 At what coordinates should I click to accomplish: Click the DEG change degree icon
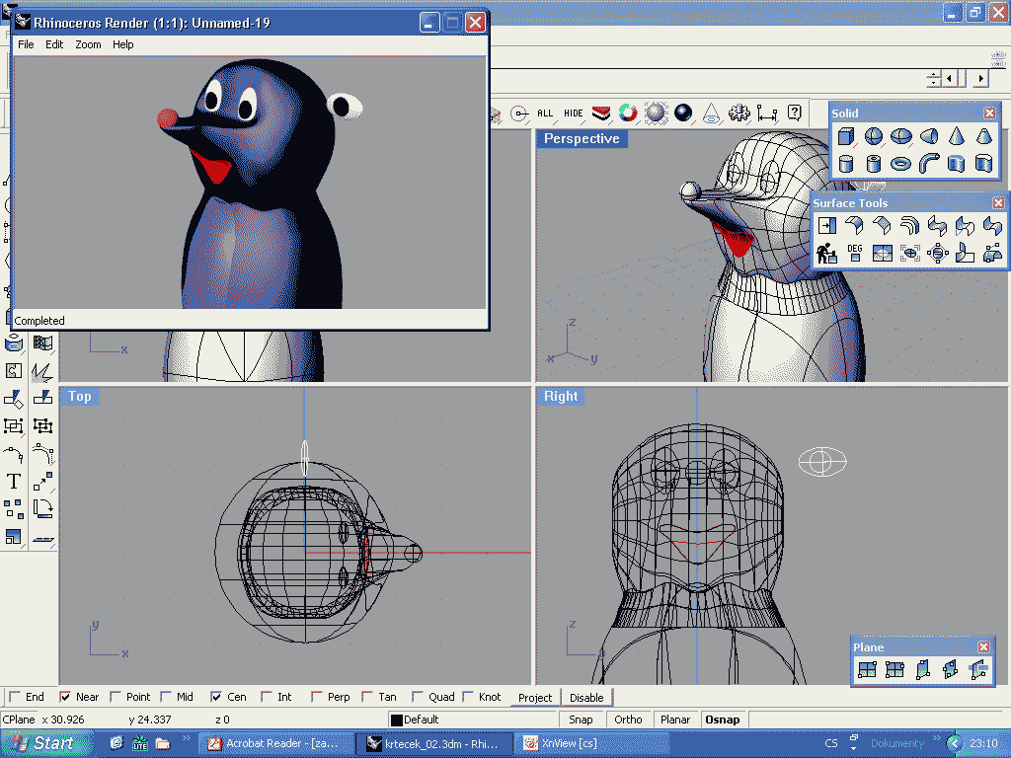click(855, 254)
